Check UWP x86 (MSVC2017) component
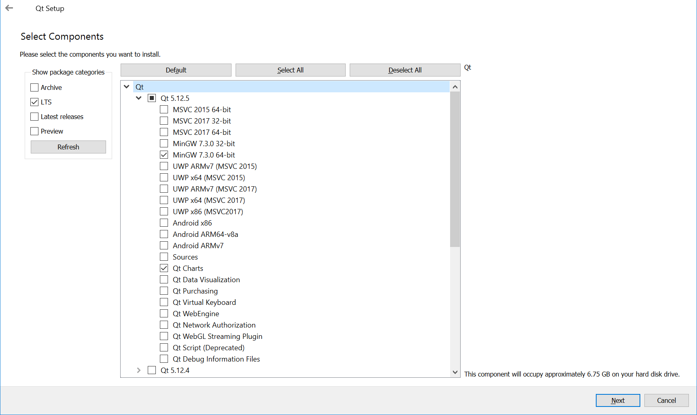The width and height of the screenshot is (697, 415). pos(164,211)
